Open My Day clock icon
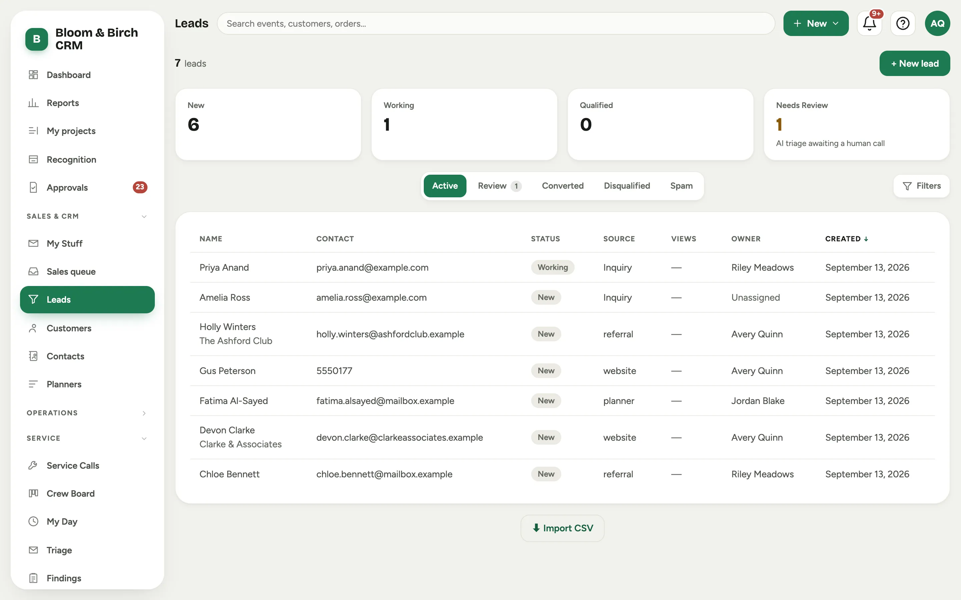The image size is (961, 600). pos(33,521)
